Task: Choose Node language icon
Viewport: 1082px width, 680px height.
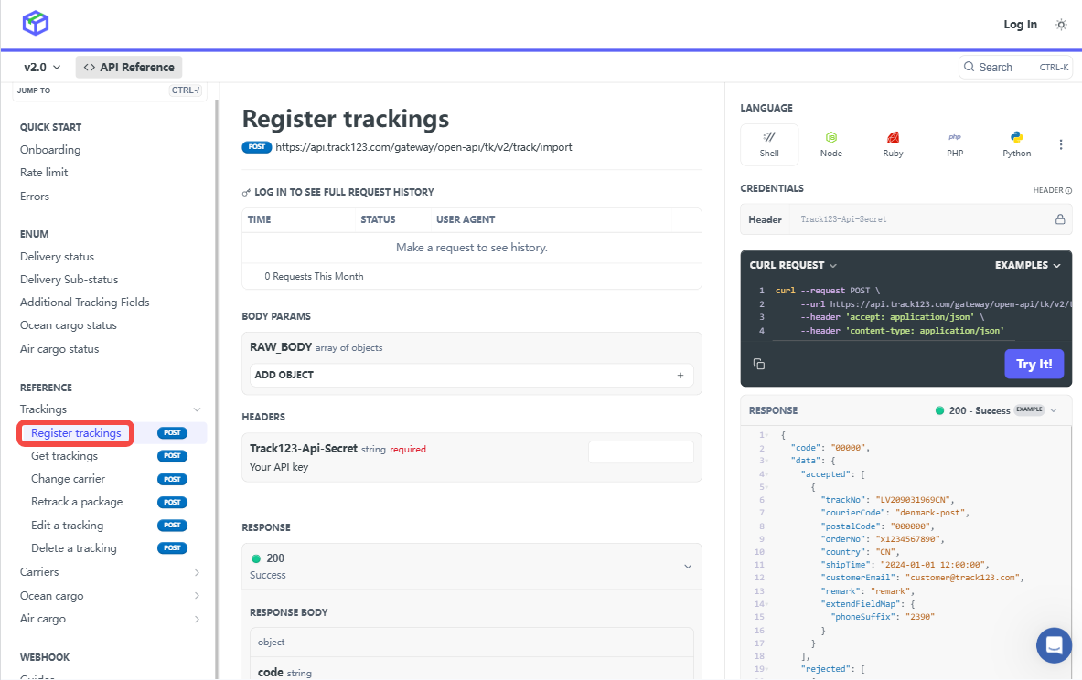Action: [x=830, y=144]
